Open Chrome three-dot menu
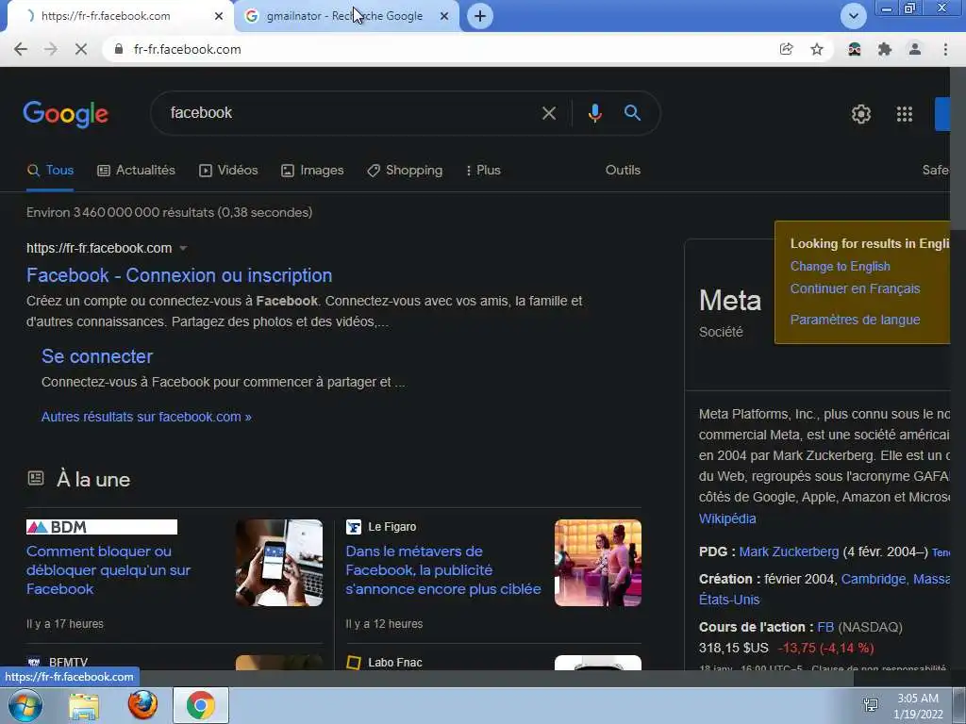The width and height of the screenshot is (966, 724). (945, 49)
